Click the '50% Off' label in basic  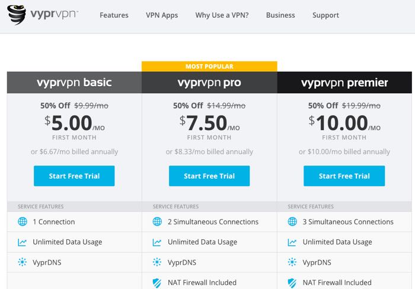[55, 106]
